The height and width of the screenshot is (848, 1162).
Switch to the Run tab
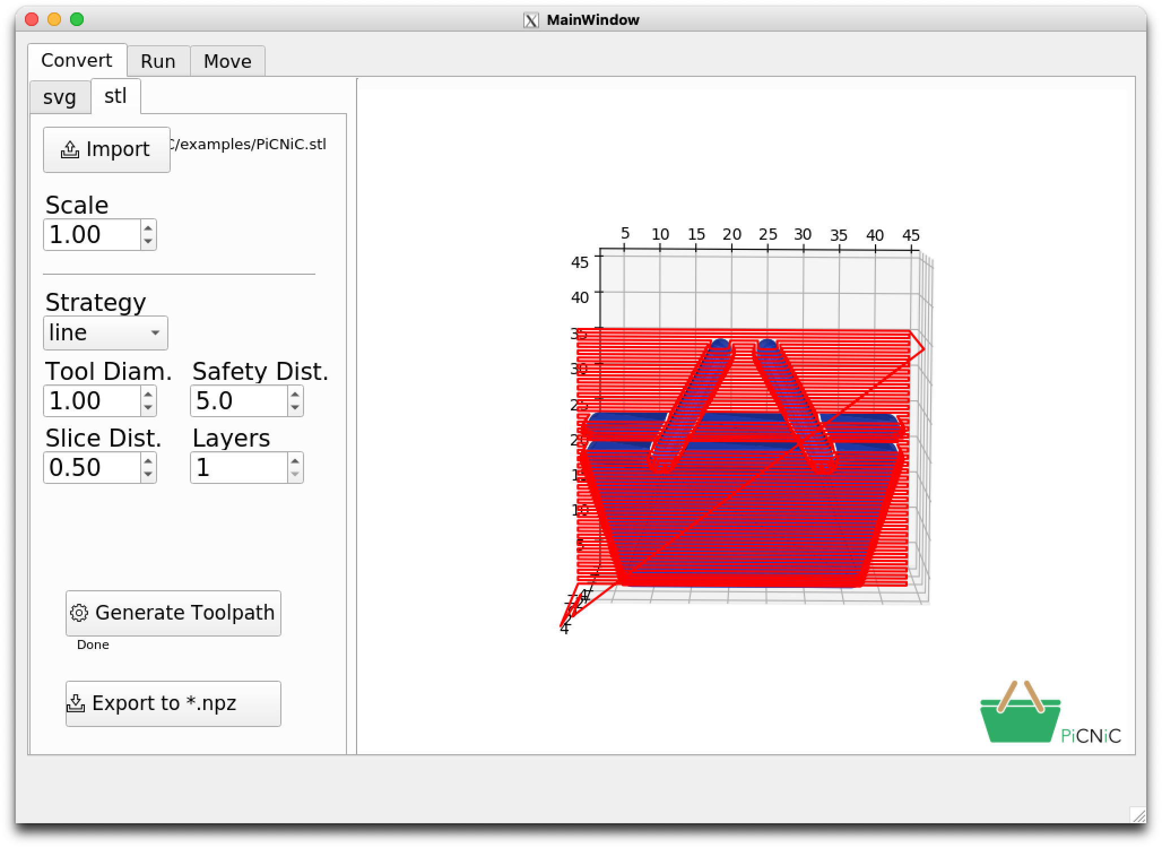pos(158,61)
